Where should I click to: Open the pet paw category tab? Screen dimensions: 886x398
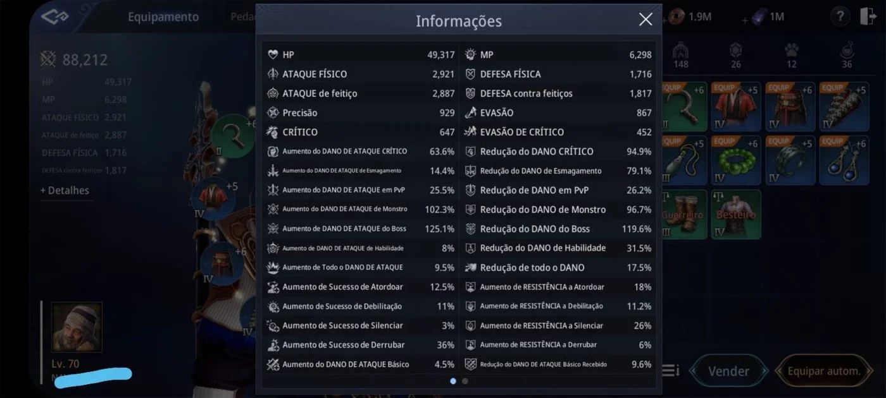tap(792, 56)
